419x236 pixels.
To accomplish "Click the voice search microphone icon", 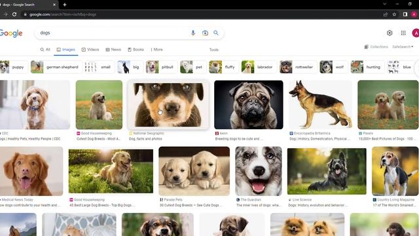I will (193, 33).
